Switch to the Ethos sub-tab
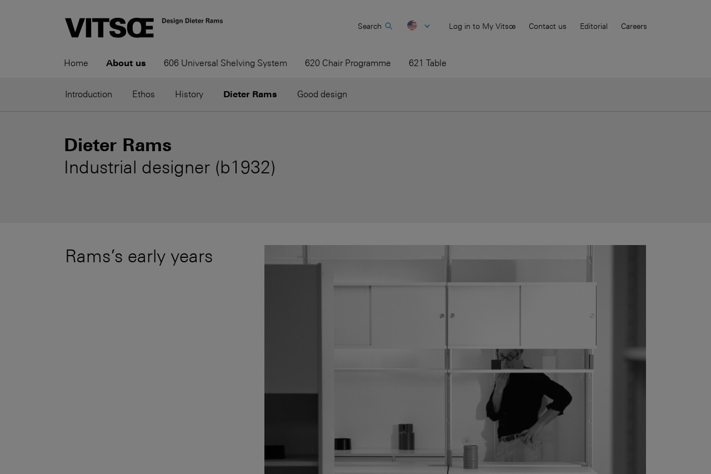 coord(143,94)
